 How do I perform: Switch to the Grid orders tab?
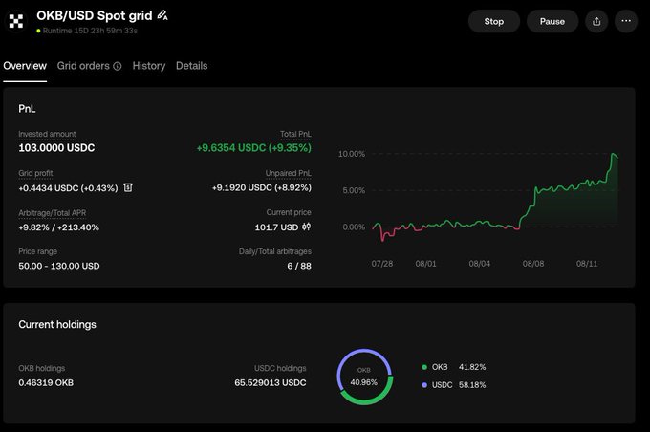(83, 66)
